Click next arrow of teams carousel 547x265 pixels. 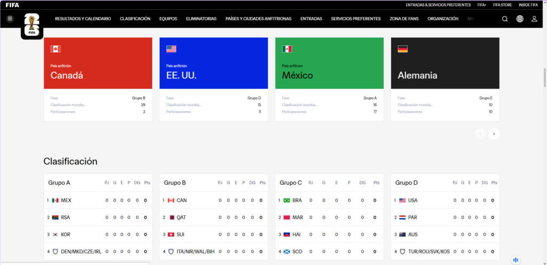point(494,134)
